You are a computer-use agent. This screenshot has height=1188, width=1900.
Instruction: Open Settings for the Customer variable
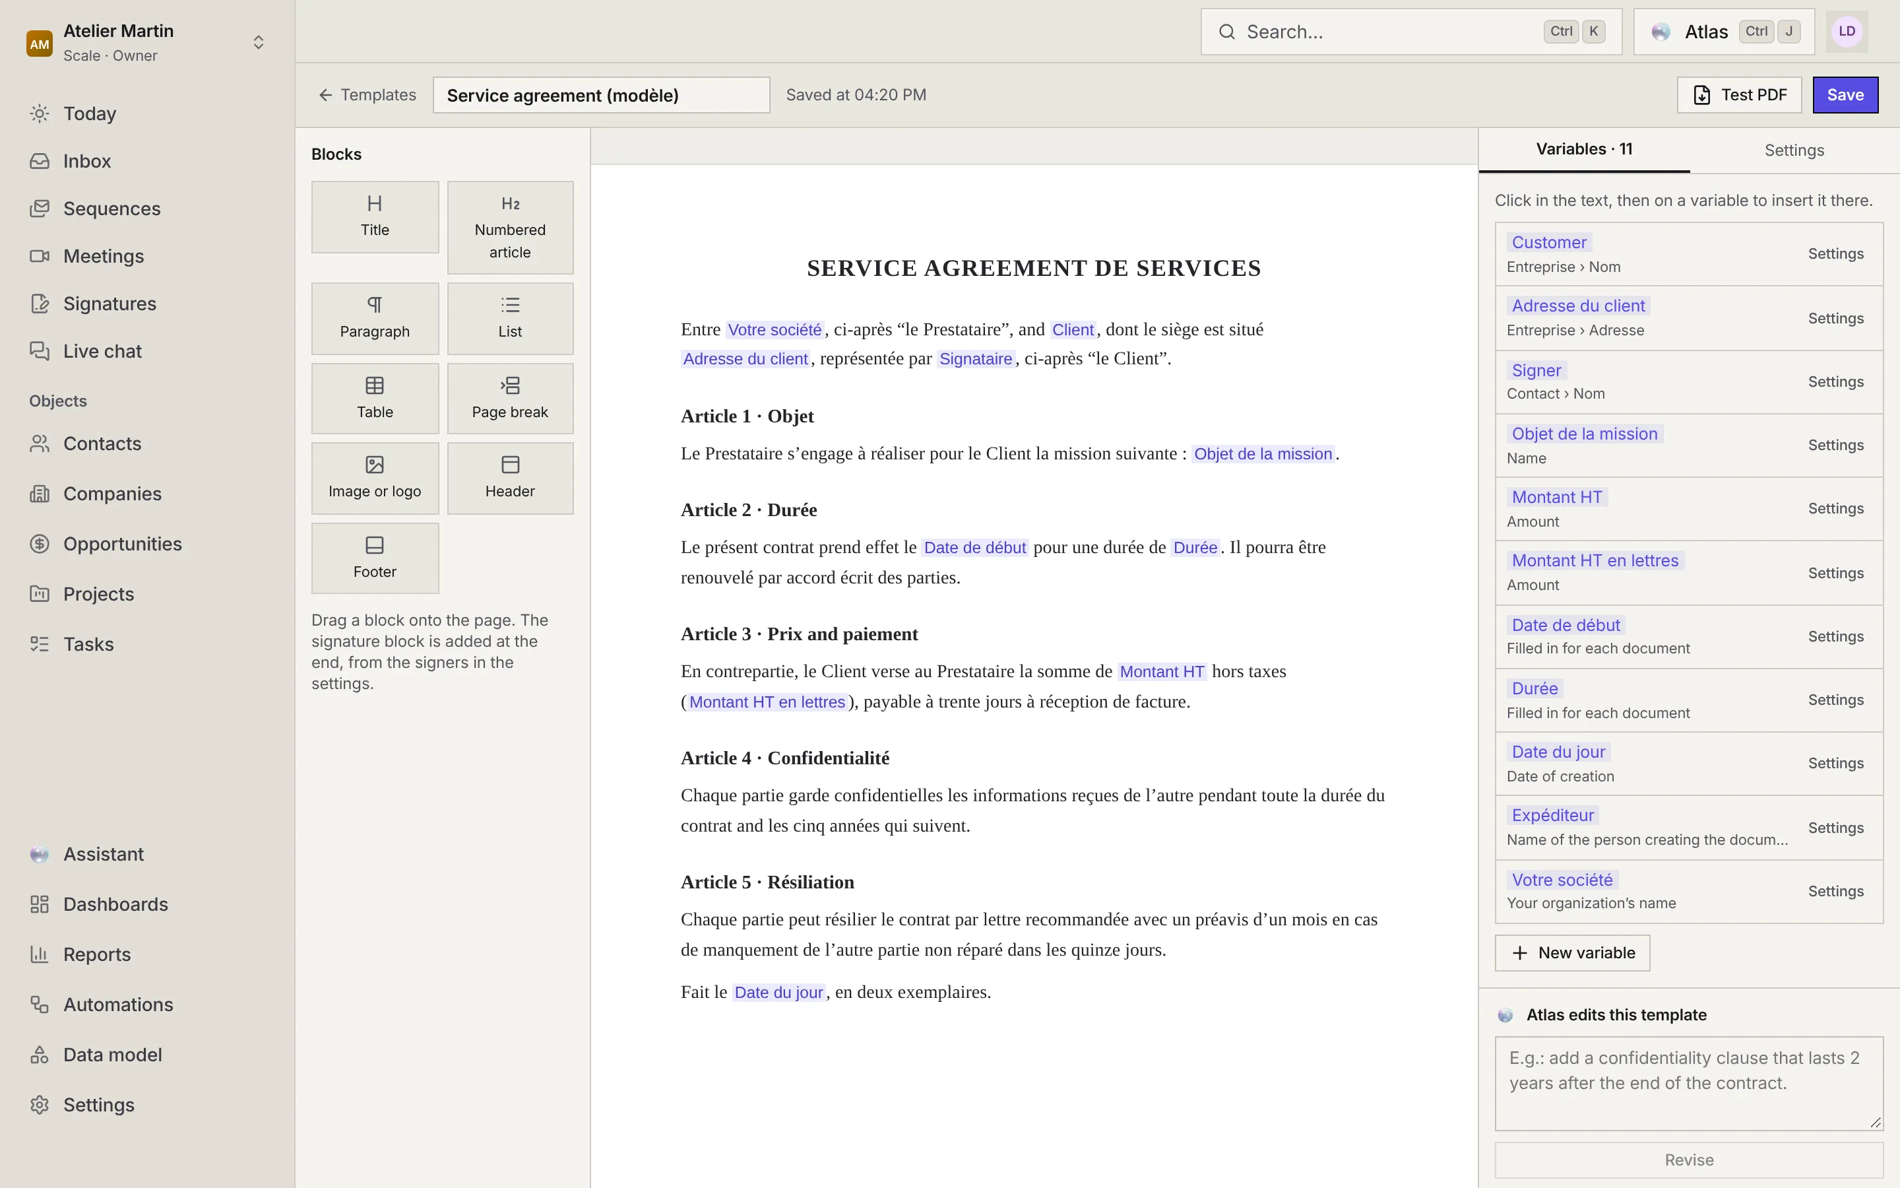point(1835,254)
